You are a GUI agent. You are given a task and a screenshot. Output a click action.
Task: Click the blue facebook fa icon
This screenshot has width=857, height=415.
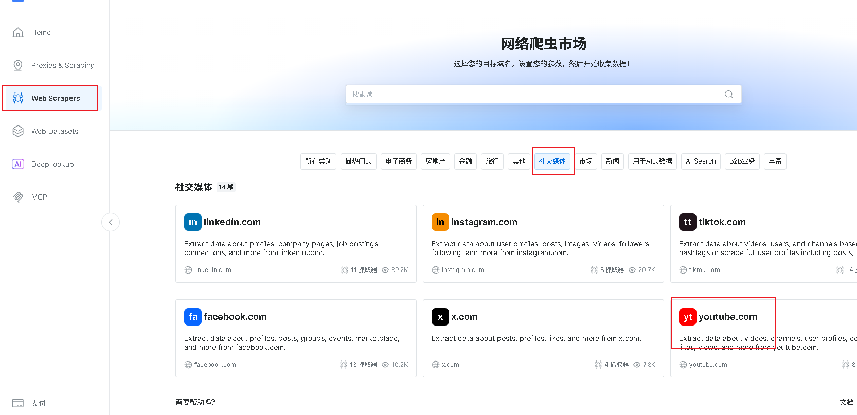click(x=193, y=317)
